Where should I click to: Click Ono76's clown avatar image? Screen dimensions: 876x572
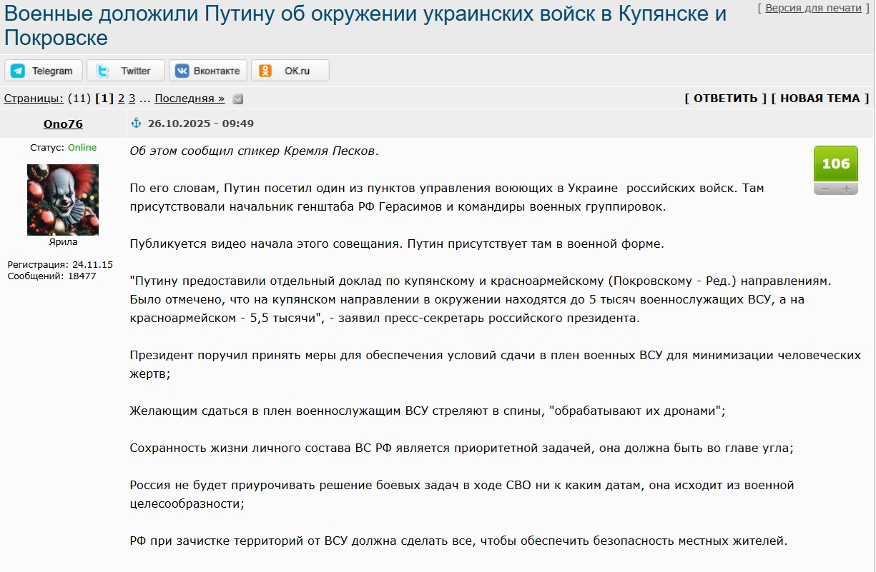coord(63,200)
